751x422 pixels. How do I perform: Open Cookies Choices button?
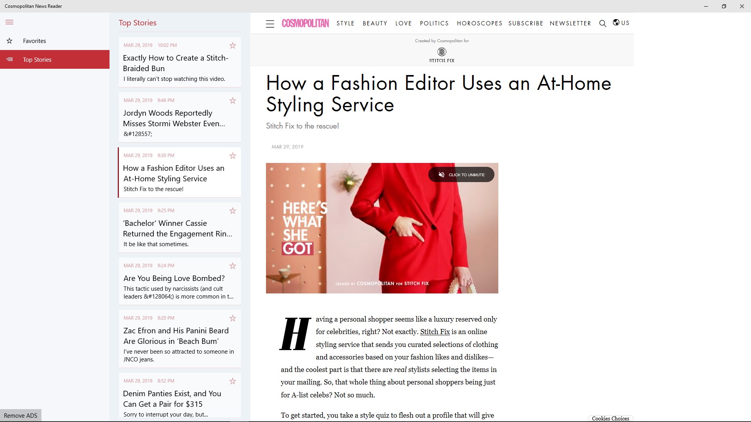(610, 418)
